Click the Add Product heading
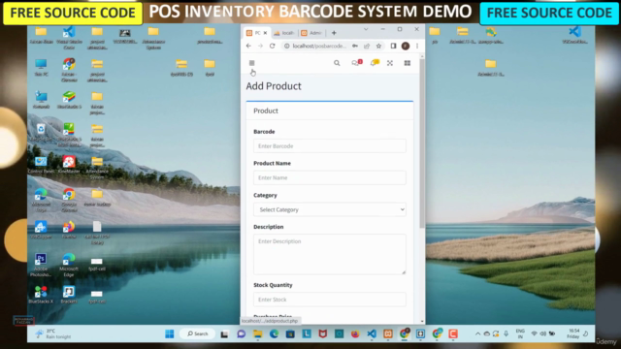The height and width of the screenshot is (349, 621). point(274,86)
